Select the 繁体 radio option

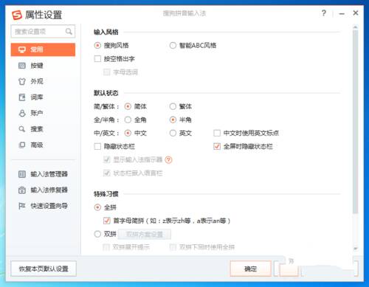[x=173, y=106]
